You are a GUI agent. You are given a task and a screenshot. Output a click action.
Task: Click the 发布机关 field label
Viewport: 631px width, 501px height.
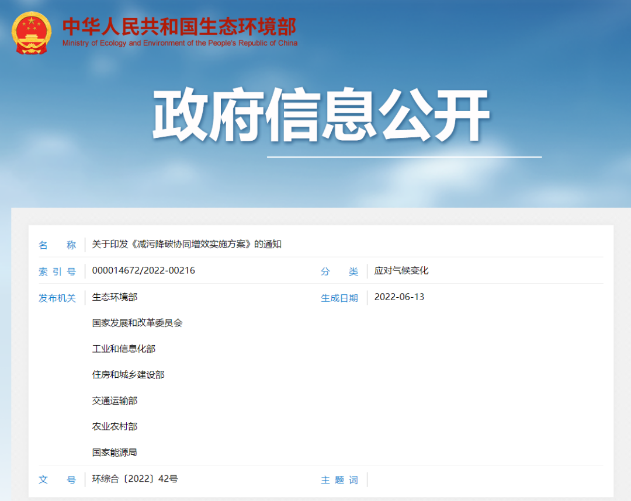point(57,298)
